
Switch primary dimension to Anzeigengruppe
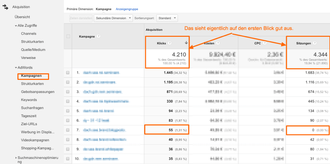[x=127, y=9]
